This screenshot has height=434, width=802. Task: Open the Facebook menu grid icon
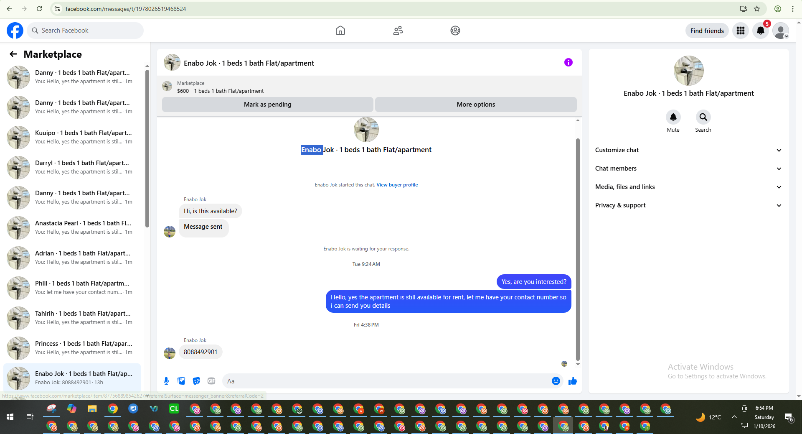point(741,31)
